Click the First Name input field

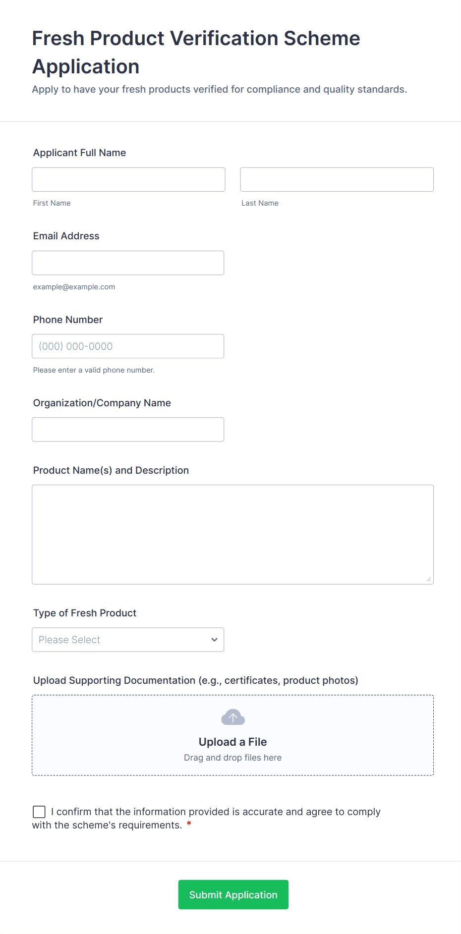(129, 179)
